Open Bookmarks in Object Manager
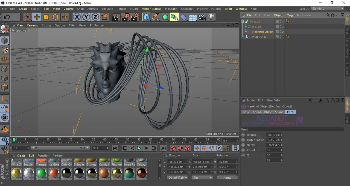Image resolution: width=350 pixels, height=186 pixels. point(304,16)
